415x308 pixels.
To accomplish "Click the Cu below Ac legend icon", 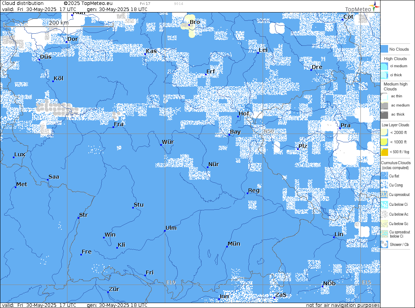I will [384, 214].
